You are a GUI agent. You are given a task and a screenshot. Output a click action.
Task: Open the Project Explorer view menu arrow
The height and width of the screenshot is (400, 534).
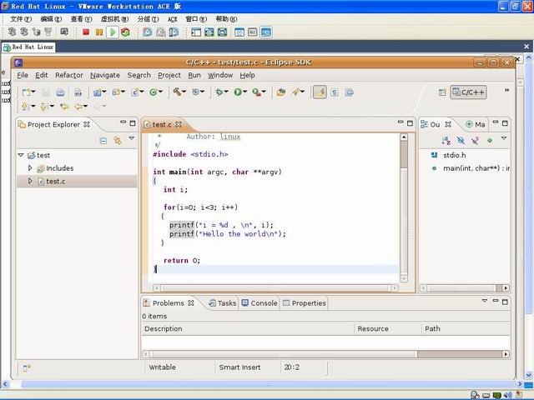pyautogui.click(x=132, y=138)
